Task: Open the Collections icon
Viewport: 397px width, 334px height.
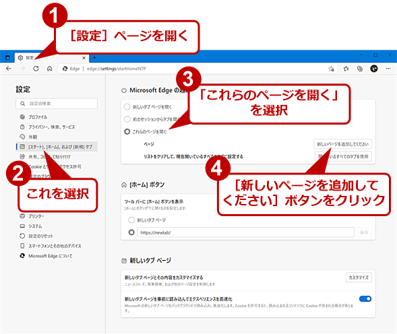Action: (x=360, y=69)
